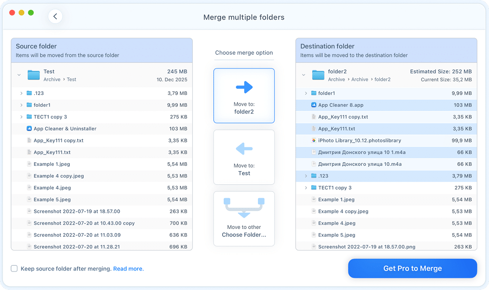Click Estimated Size: 252 MB text
This screenshot has width=489, height=290.
tap(441, 71)
